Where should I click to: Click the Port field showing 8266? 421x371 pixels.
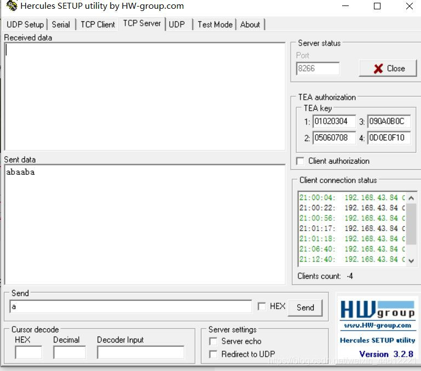pos(318,69)
